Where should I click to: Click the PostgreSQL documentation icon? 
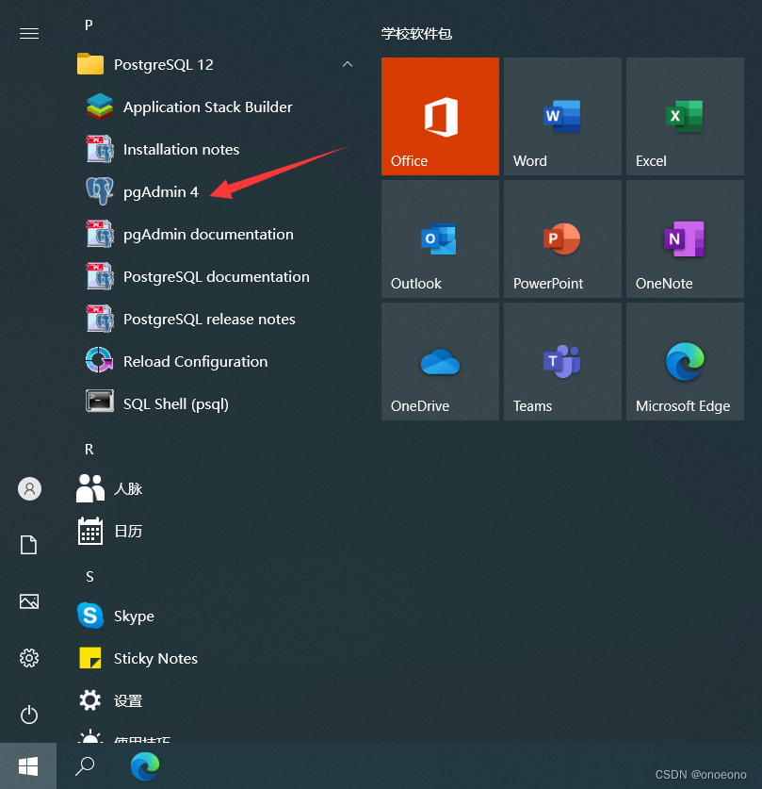pos(100,276)
